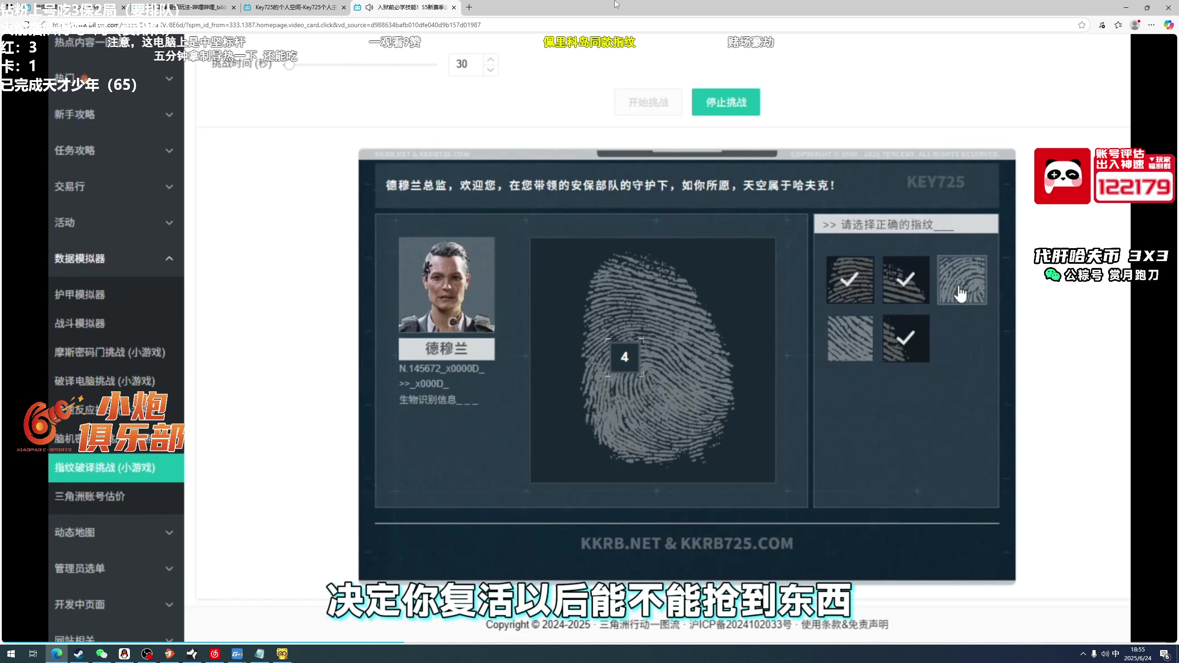Expand the 开发中页面 menu section
The height and width of the screenshot is (663, 1179).
point(114,605)
